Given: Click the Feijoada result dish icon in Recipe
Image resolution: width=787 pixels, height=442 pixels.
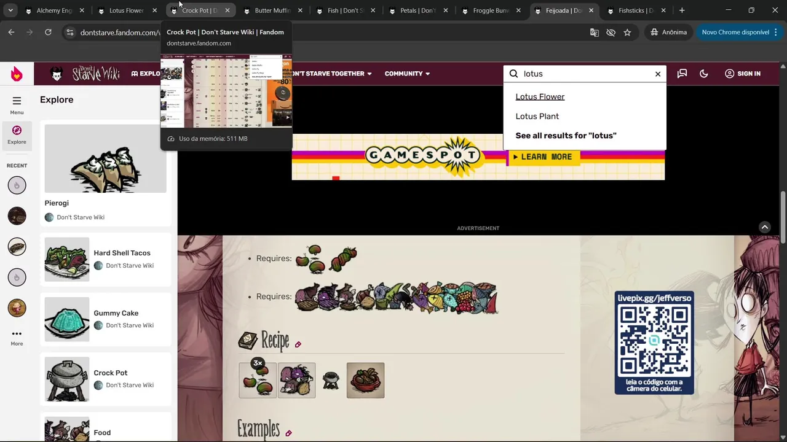Looking at the screenshot, I should click(365, 380).
